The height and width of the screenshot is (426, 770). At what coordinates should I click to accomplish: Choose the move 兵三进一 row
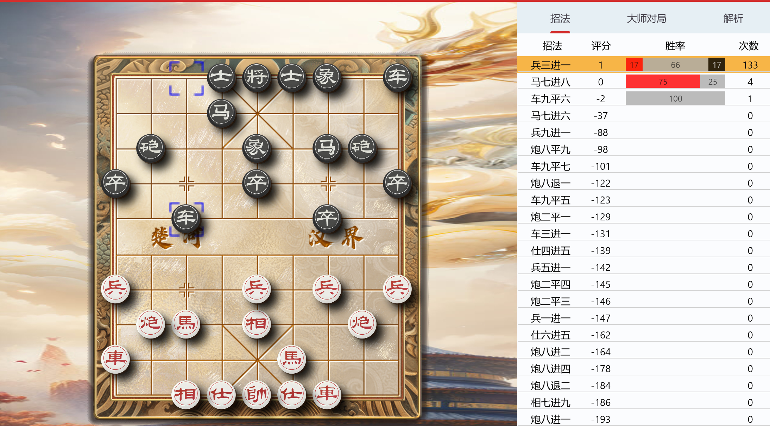pyautogui.click(x=644, y=65)
